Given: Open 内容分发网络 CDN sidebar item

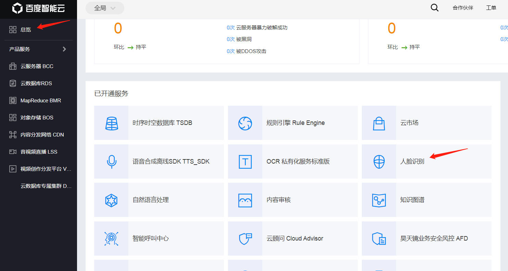Looking at the screenshot, I should 42,134.
